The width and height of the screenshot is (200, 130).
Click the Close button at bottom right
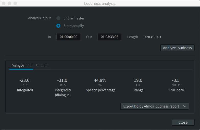183,122
